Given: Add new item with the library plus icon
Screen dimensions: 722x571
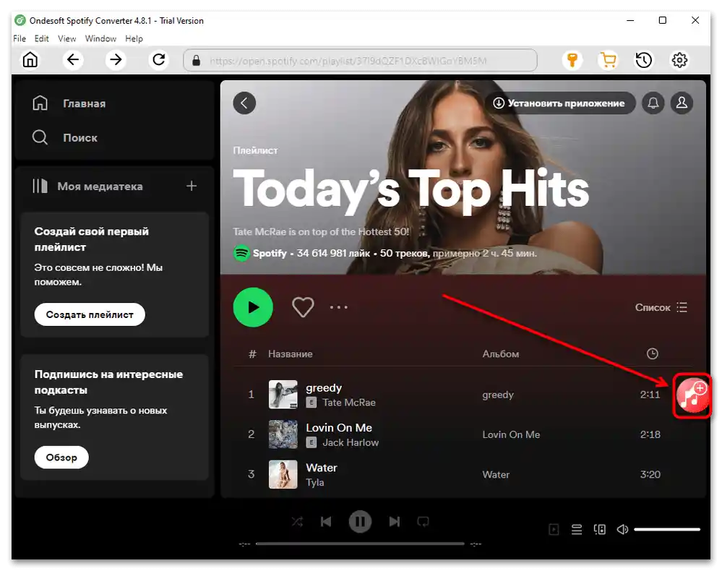Looking at the screenshot, I should tap(192, 186).
